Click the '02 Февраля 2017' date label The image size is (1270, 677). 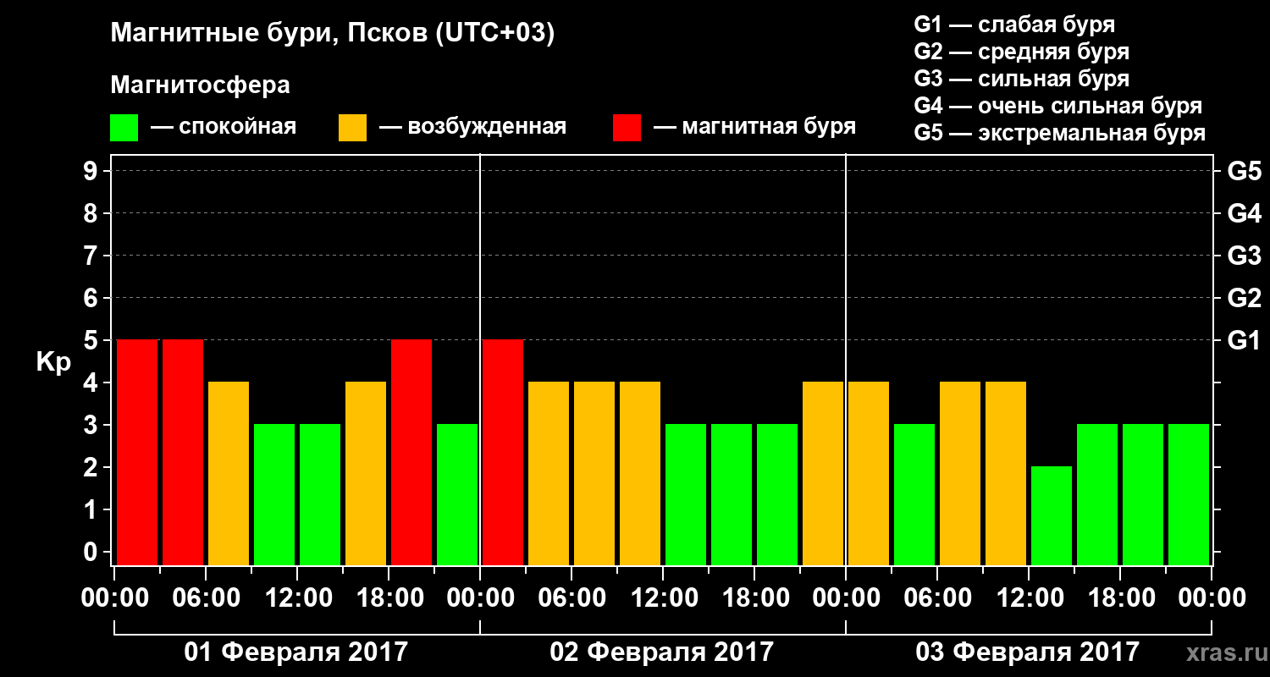tap(662, 652)
